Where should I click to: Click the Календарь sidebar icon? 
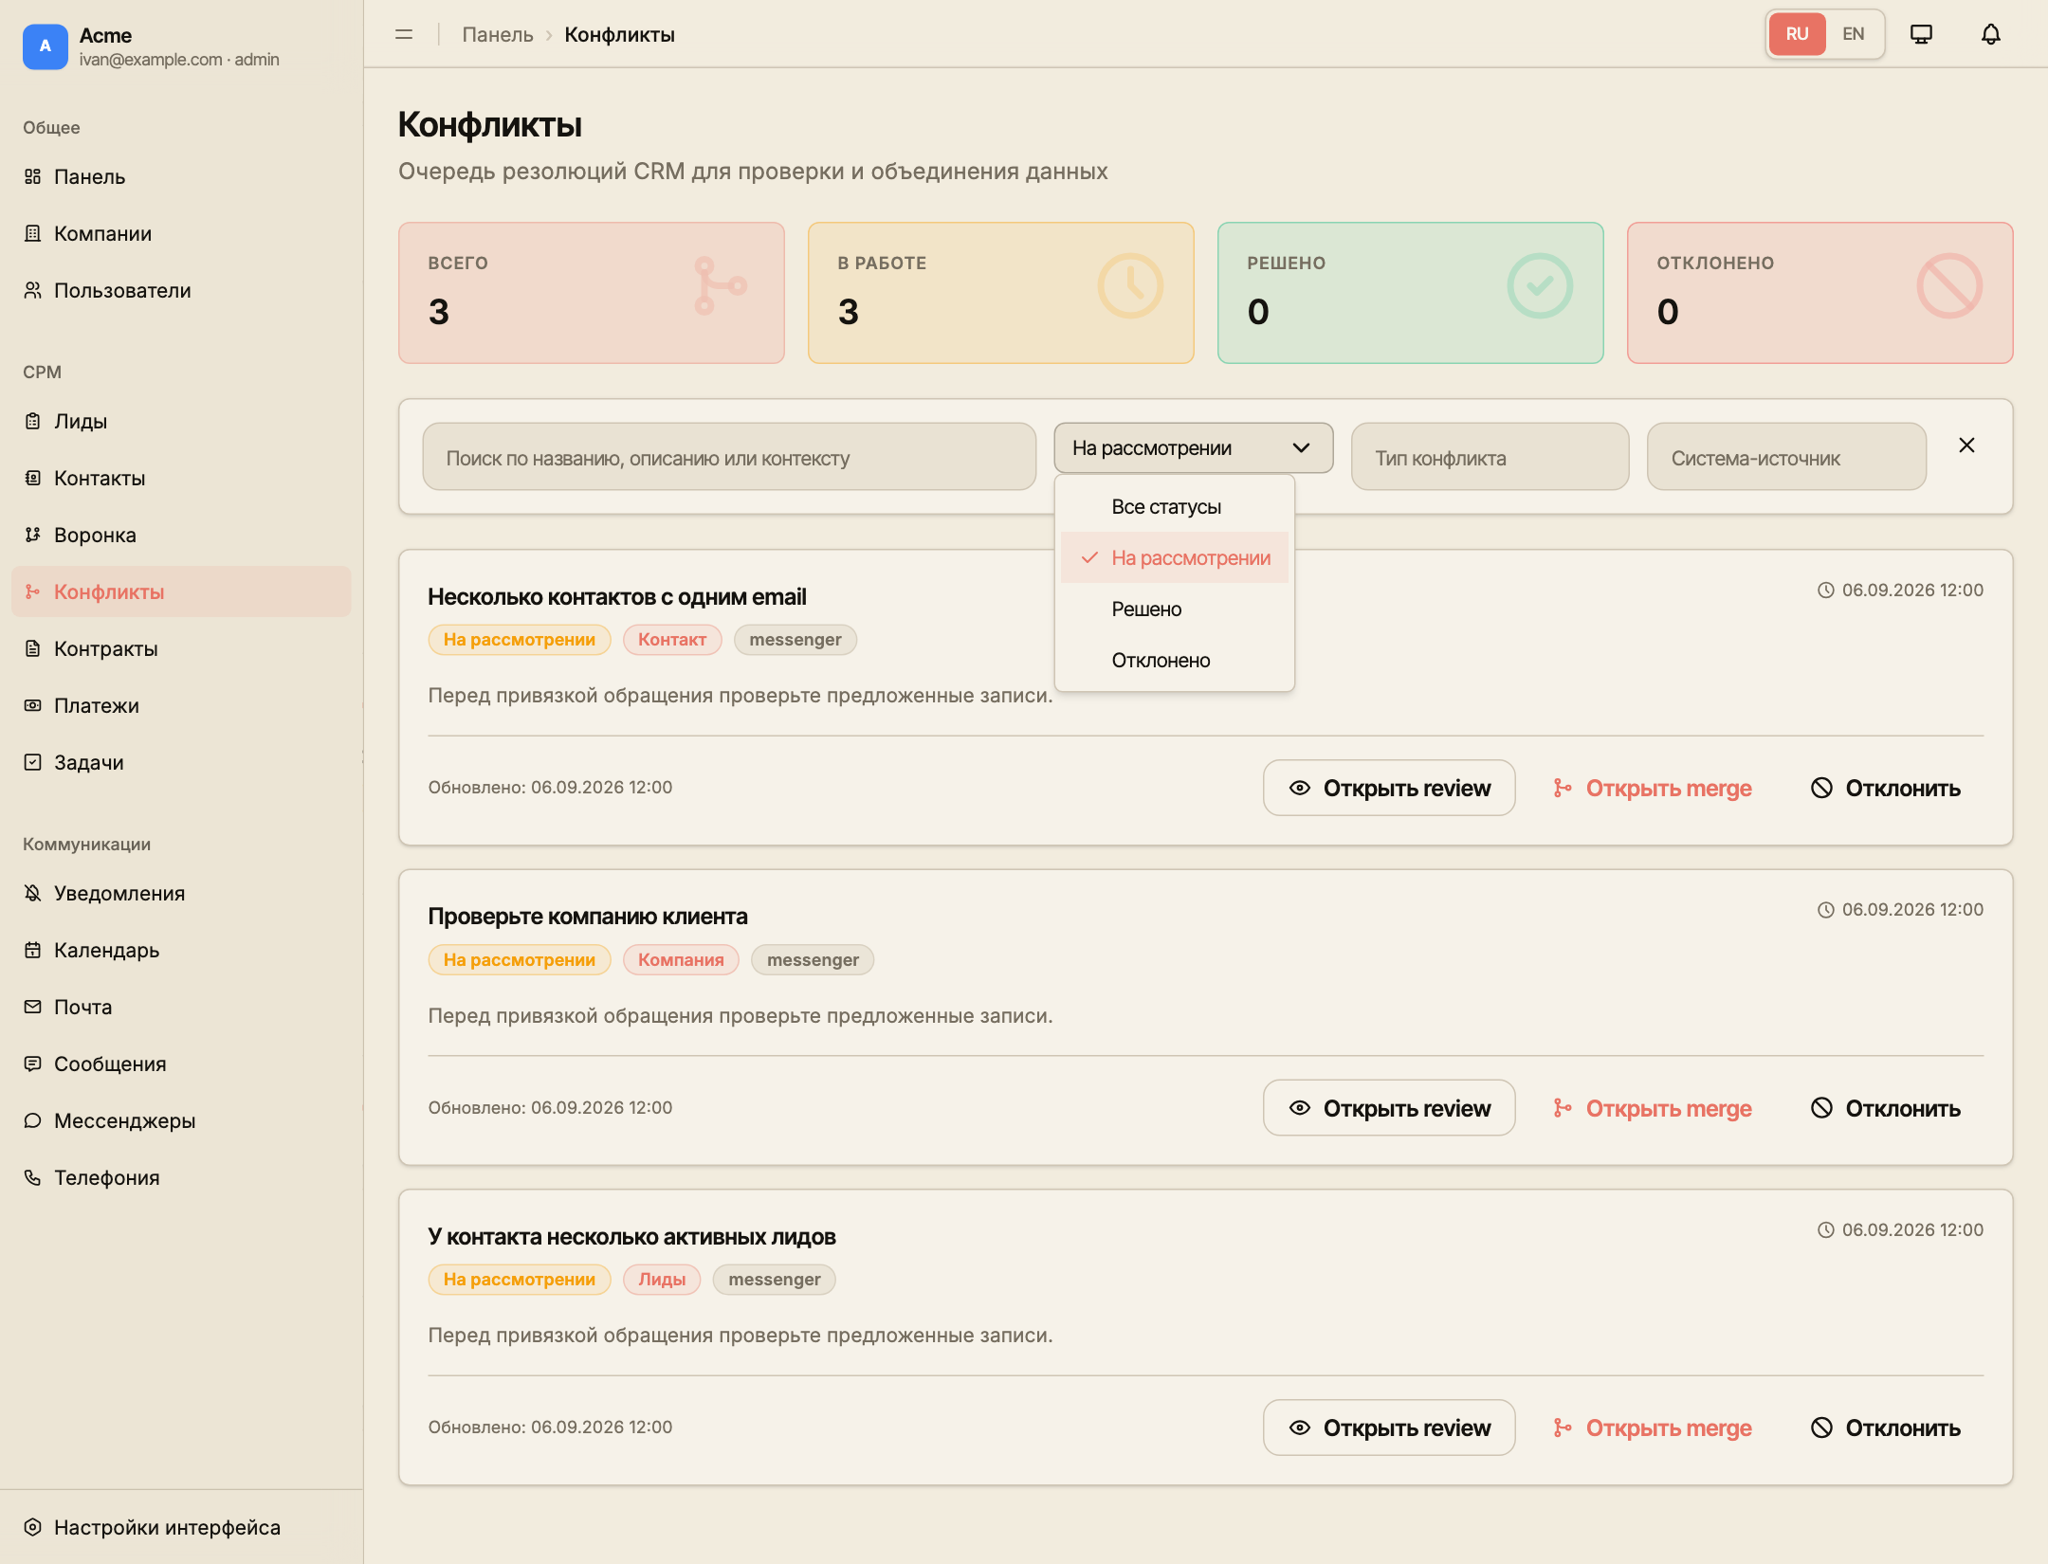pyautogui.click(x=33, y=950)
